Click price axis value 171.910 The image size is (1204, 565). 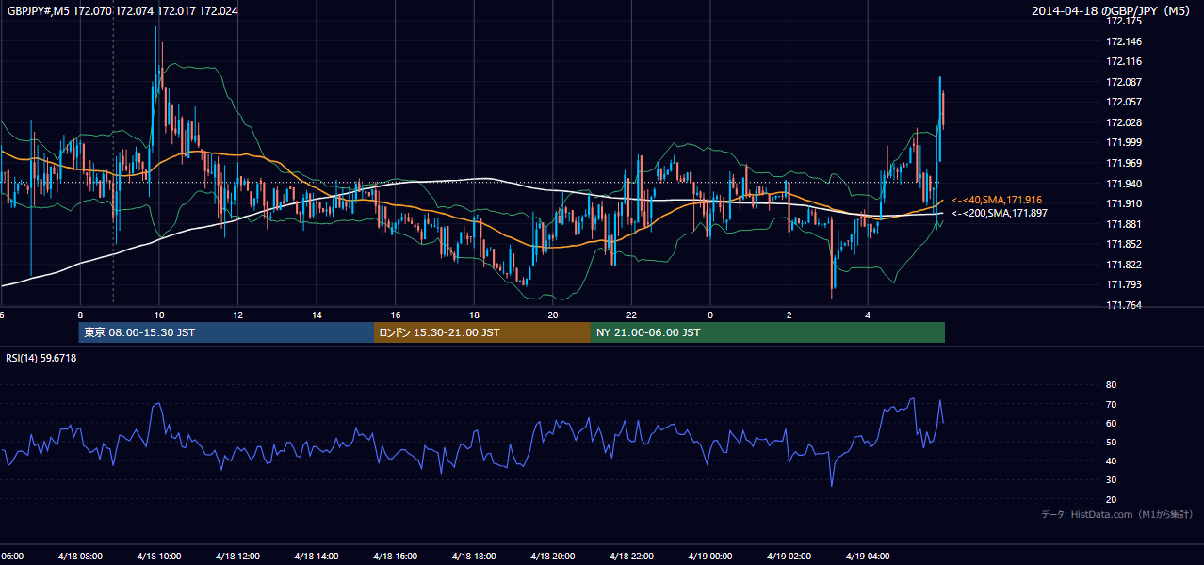click(x=1124, y=203)
